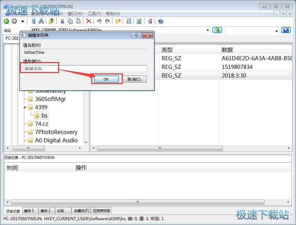Click the value data field showing 2018:3:31
Image resolution: width=296 pixels, height=225 pixels.
point(85,69)
